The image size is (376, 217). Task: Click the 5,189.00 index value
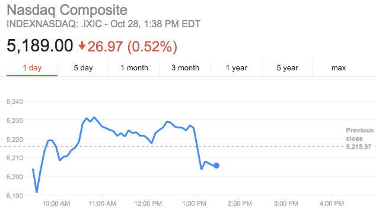[x=40, y=46]
